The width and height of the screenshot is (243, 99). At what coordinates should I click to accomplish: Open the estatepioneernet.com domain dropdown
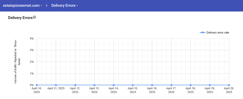coord(23,5)
